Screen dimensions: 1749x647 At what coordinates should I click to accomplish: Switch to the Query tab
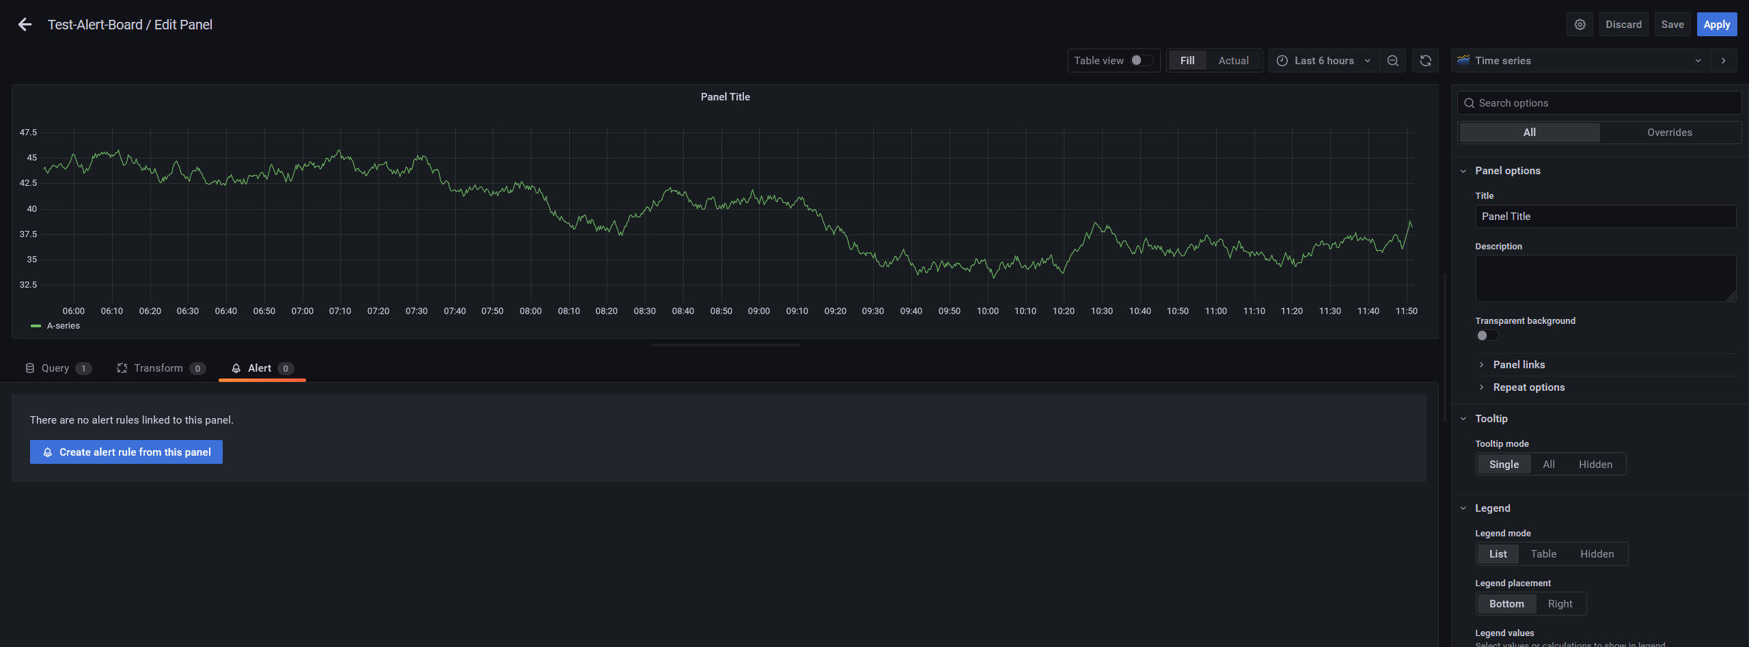(x=57, y=368)
